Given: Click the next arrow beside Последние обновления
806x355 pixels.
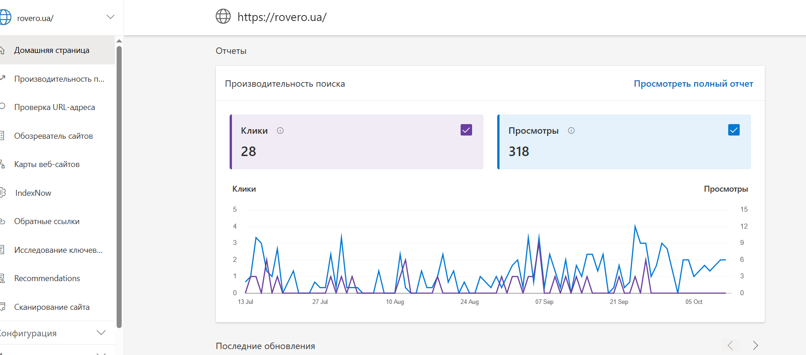Looking at the screenshot, I should (x=755, y=345).
